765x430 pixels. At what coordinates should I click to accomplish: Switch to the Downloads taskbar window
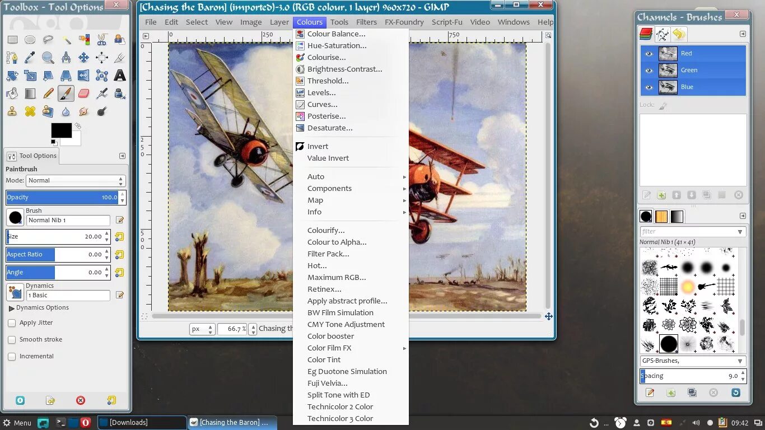click(x=142, y=423)
